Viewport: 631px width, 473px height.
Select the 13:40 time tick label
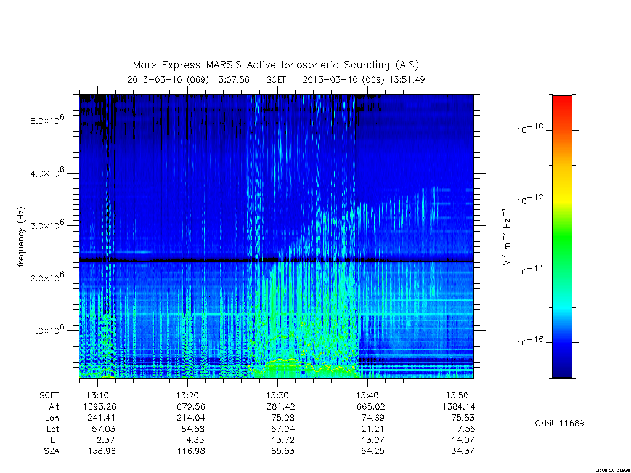point(367,395)
